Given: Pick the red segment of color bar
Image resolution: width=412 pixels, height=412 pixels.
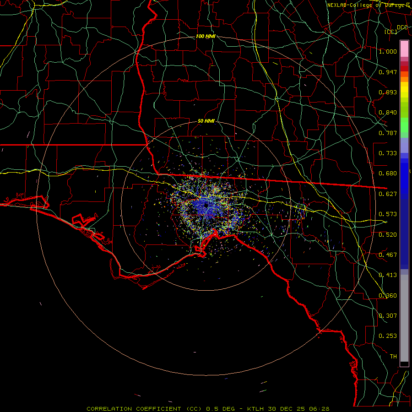Looking at the screenshot, I should pos(404,69).
